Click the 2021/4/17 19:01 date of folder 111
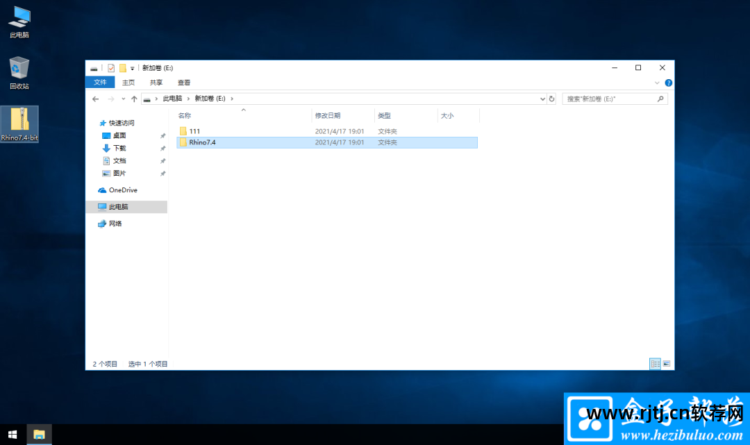 click(x=339, y=131)
